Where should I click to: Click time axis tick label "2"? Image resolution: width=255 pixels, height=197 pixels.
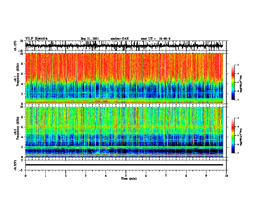(x=66, y=176)
